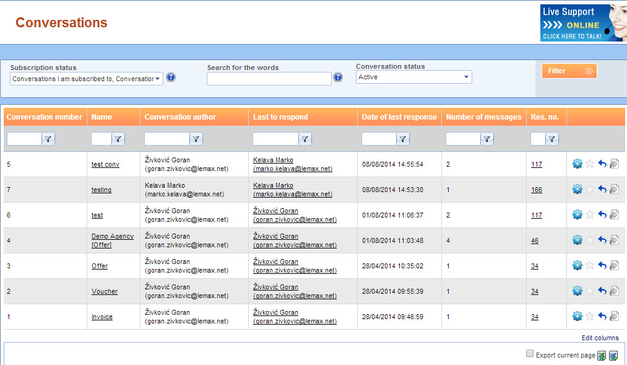Sort by Last to respond header
Image resolution: width=627 pixels, height=365 pixels.
tap(280, 117)
